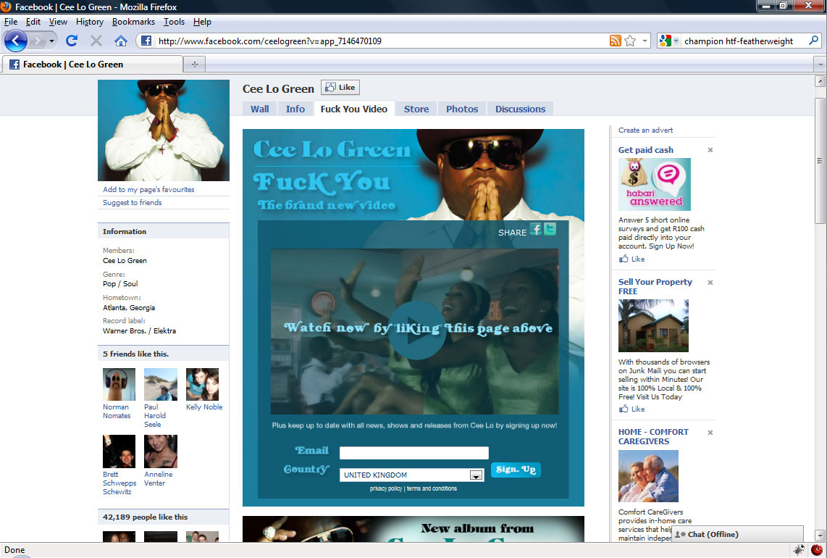Open Anneline Venter profile link
This screenshot has height=558, width=827.
158,479
